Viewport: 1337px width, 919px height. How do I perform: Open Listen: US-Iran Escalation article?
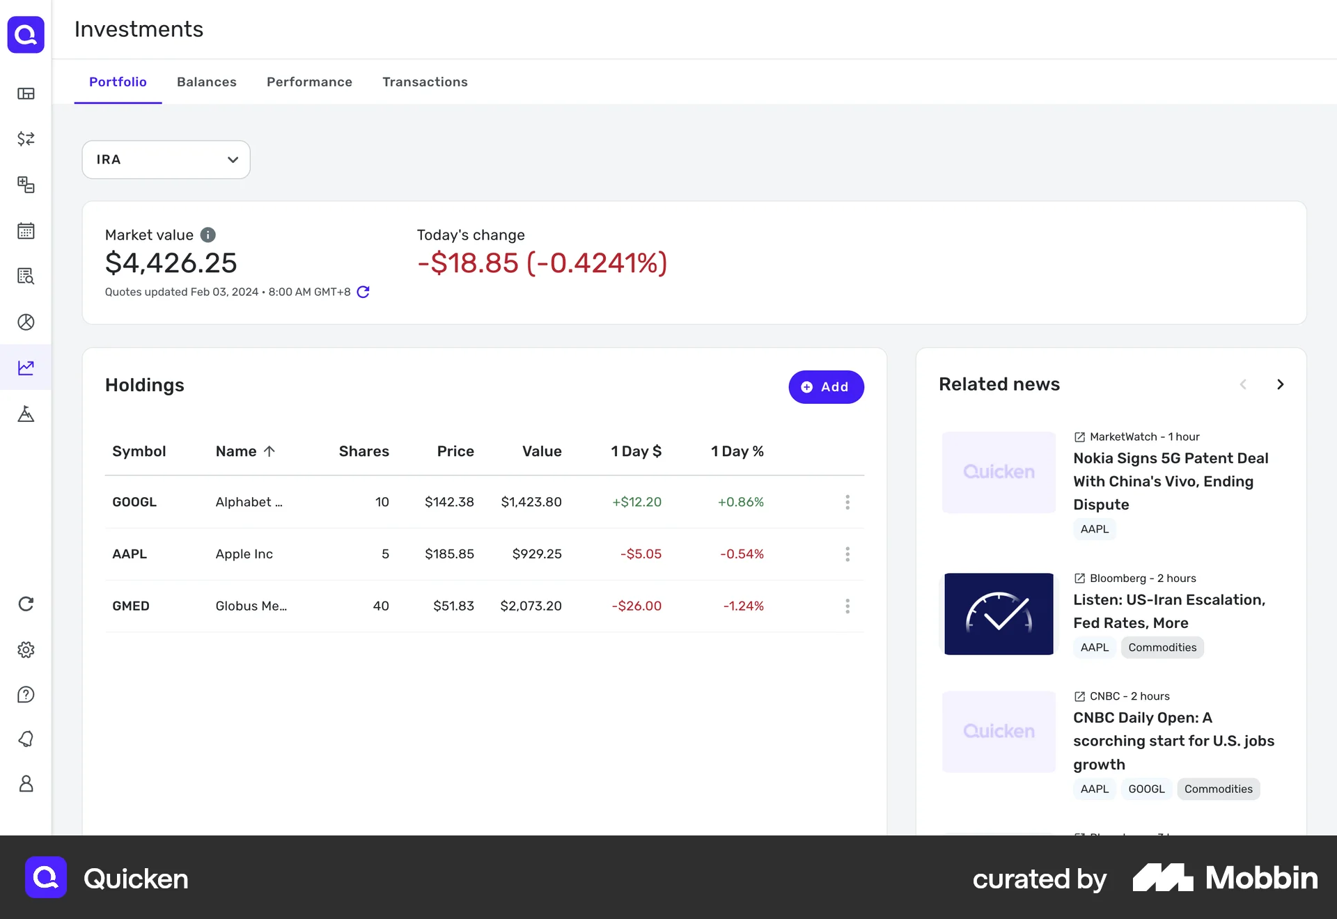point(1169,611)
